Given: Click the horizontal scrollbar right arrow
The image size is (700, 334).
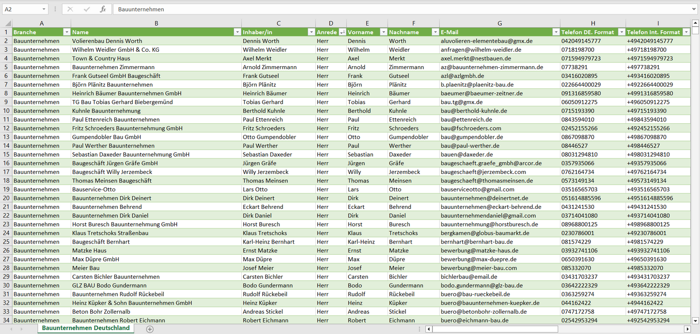Looking at the screenshot, I should click(x=687, y=329).
